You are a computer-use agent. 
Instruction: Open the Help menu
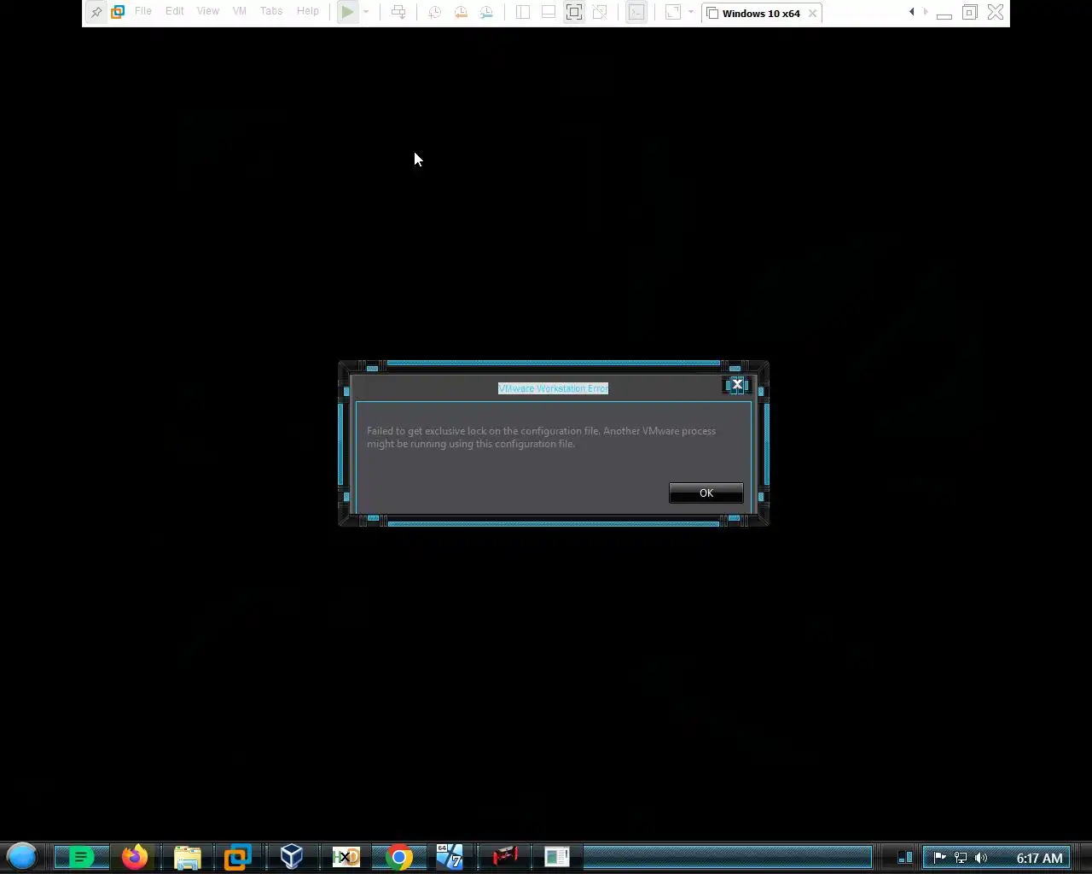click(x=308, y=11)
